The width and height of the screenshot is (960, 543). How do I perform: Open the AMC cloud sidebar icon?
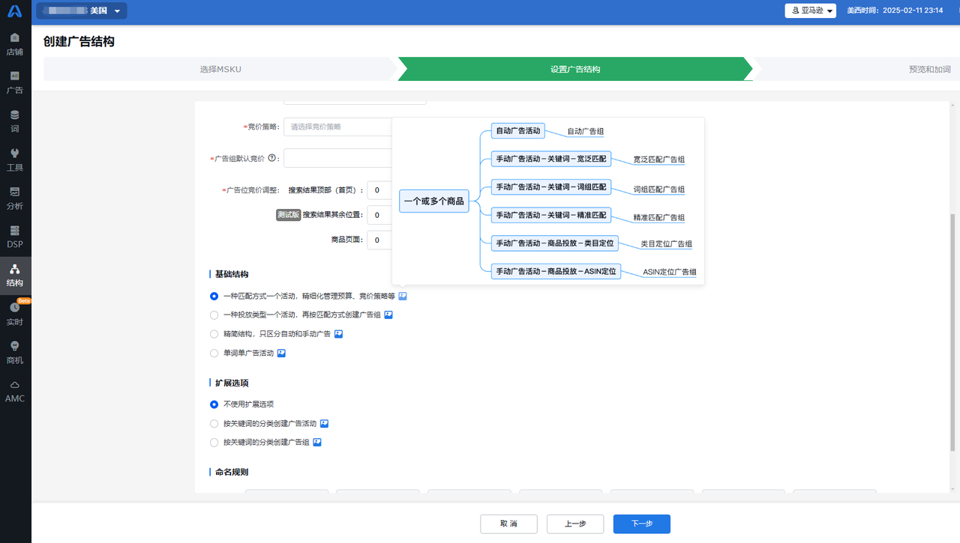point(15,391)
